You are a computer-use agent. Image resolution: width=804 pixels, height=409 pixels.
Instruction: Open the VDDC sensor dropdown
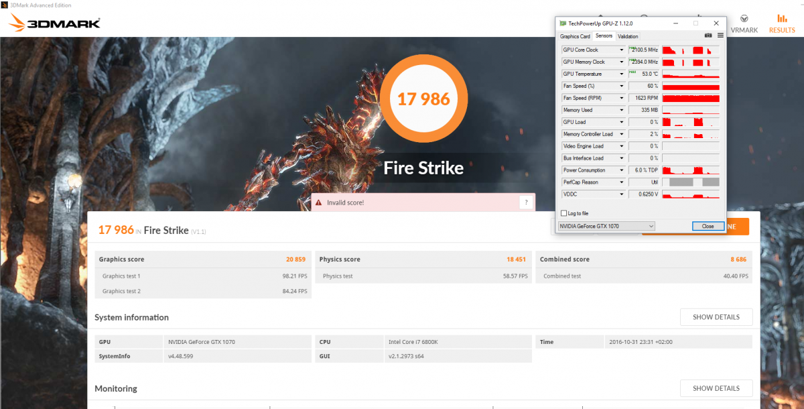[x=622, y=194]
